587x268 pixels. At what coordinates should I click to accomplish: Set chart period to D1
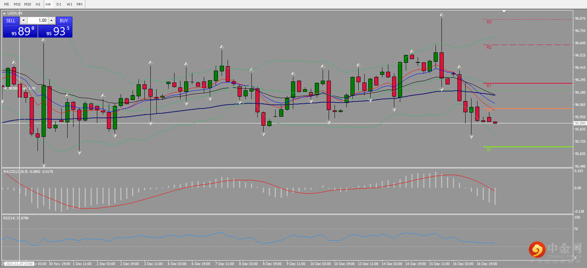tap(59, 4)
